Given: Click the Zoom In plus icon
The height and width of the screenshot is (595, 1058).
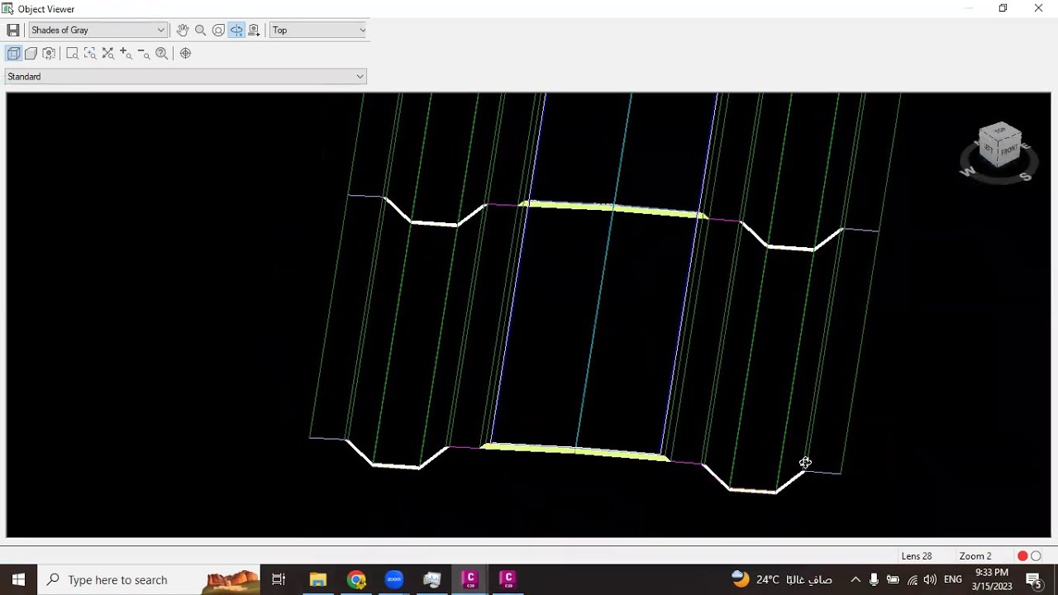Looking at the screenshot, I should (x=126, y=53).
